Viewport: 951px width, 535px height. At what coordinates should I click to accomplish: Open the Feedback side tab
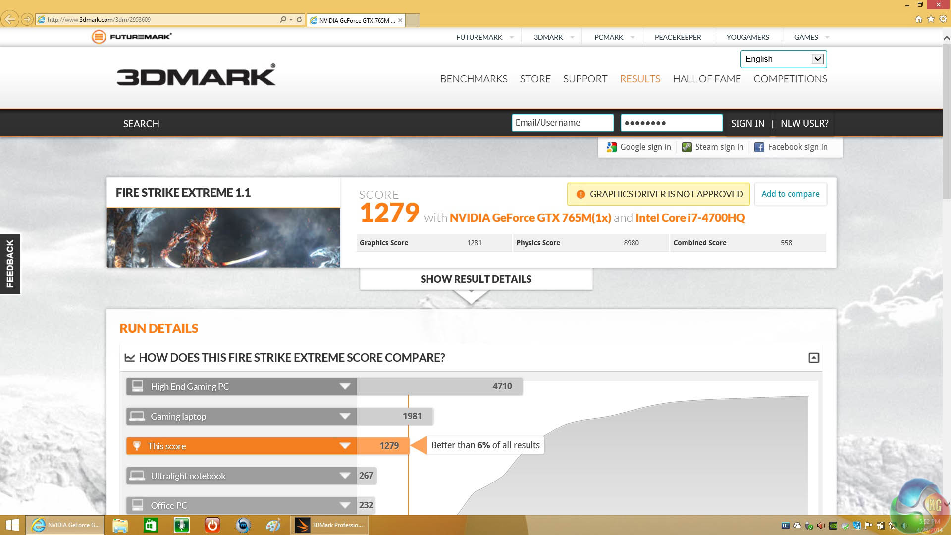[10, 264]
